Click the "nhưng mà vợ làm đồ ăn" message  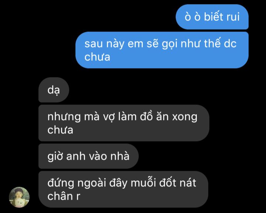tap(124, 123)
